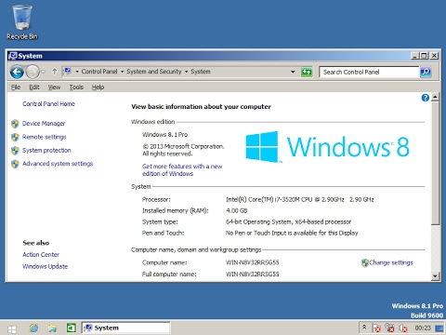The image size is (446, 335).
Task: Select the System taskbar button
Action: pyautogui.click(x=125, y=328)
